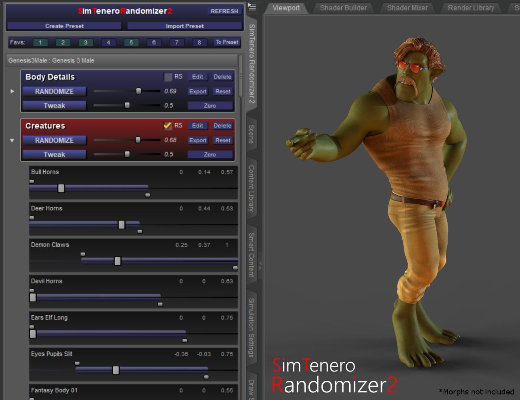The width and height of the screenshot is (520, 400).
Task: Click Bull Horns maximum range marker
Action: pyautogui.click(x=148, y=195)
